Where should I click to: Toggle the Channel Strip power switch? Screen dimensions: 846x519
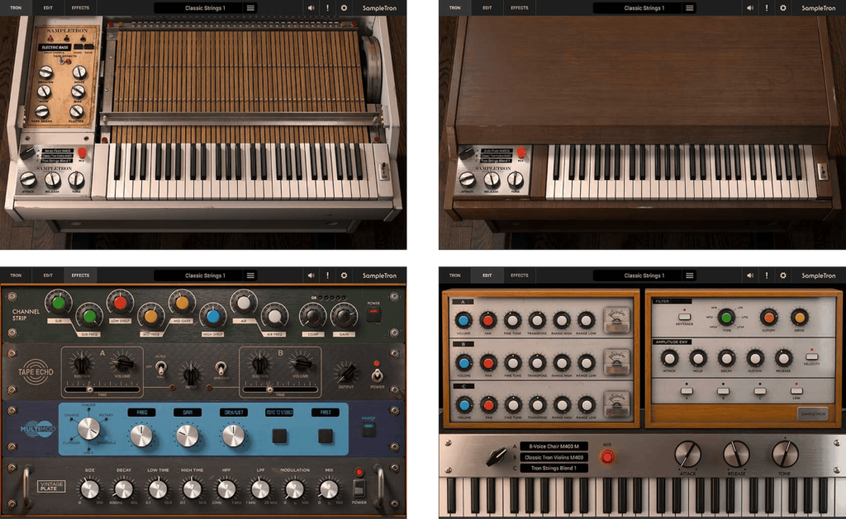pos(373,314)
